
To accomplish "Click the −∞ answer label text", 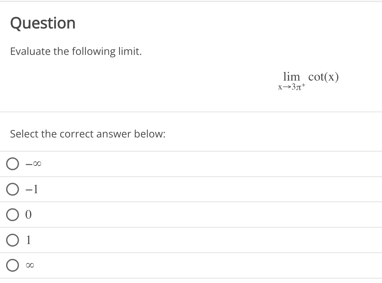I will [33, 163].
